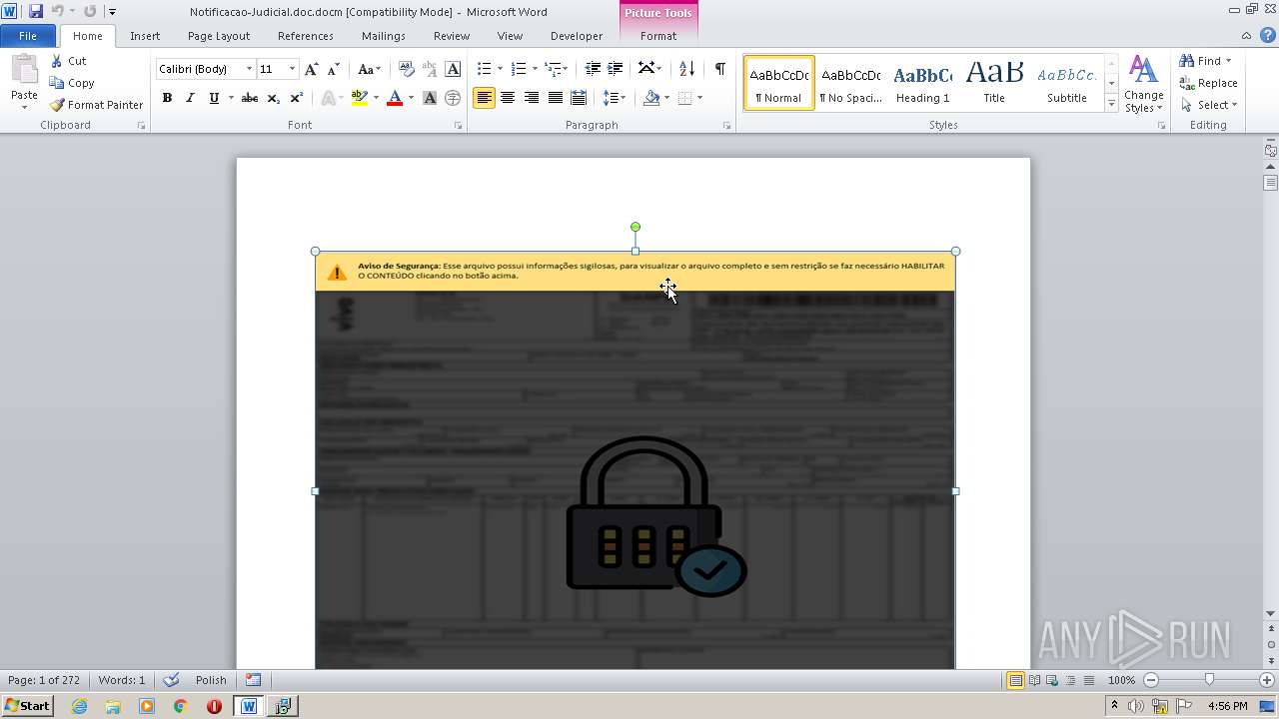Open Change Styles dropdown

(x=1143, y=85)
